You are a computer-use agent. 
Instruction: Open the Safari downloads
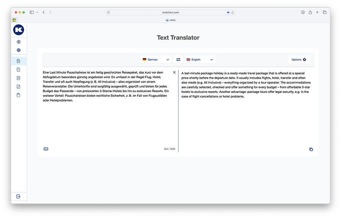[303, 12]
